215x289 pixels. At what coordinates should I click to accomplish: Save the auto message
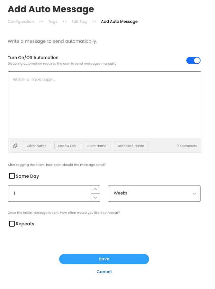click(104, 259)
